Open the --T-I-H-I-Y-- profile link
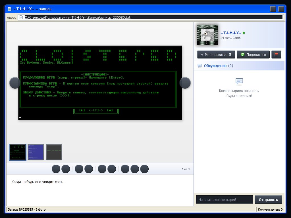This screenshot has width=291, height=218. (x=231, y=33)
